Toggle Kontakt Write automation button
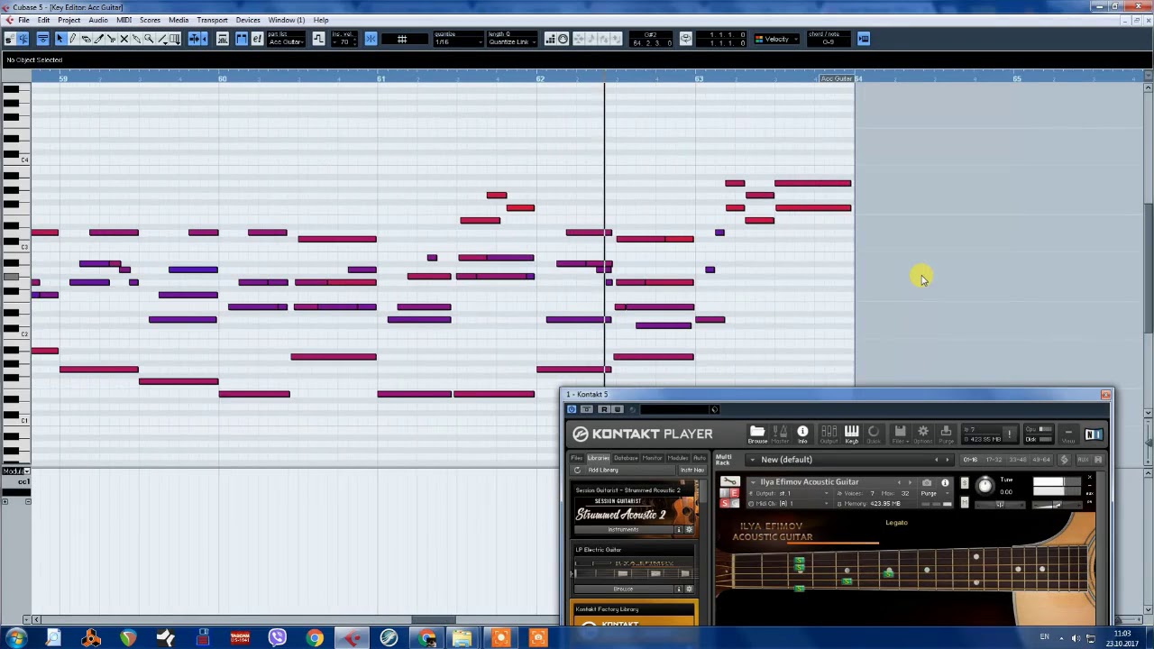 click(x=618, y=409)
